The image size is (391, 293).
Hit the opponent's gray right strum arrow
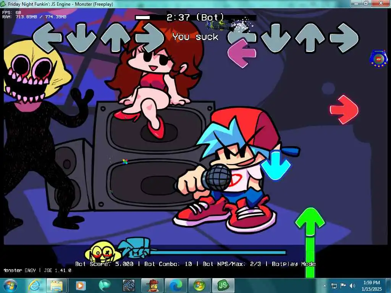pyautogui.click(x=150, y=37)
